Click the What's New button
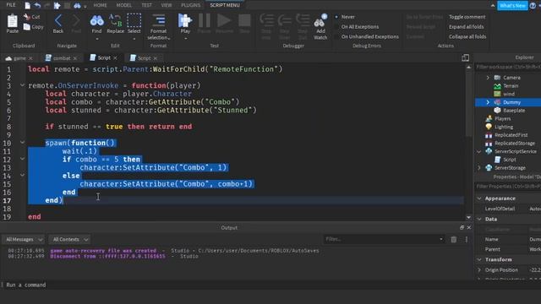This screenshot has width=541, height=304. click(512, 6)
